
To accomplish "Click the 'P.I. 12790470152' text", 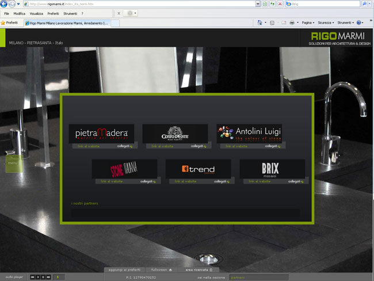I will [141, 278].
